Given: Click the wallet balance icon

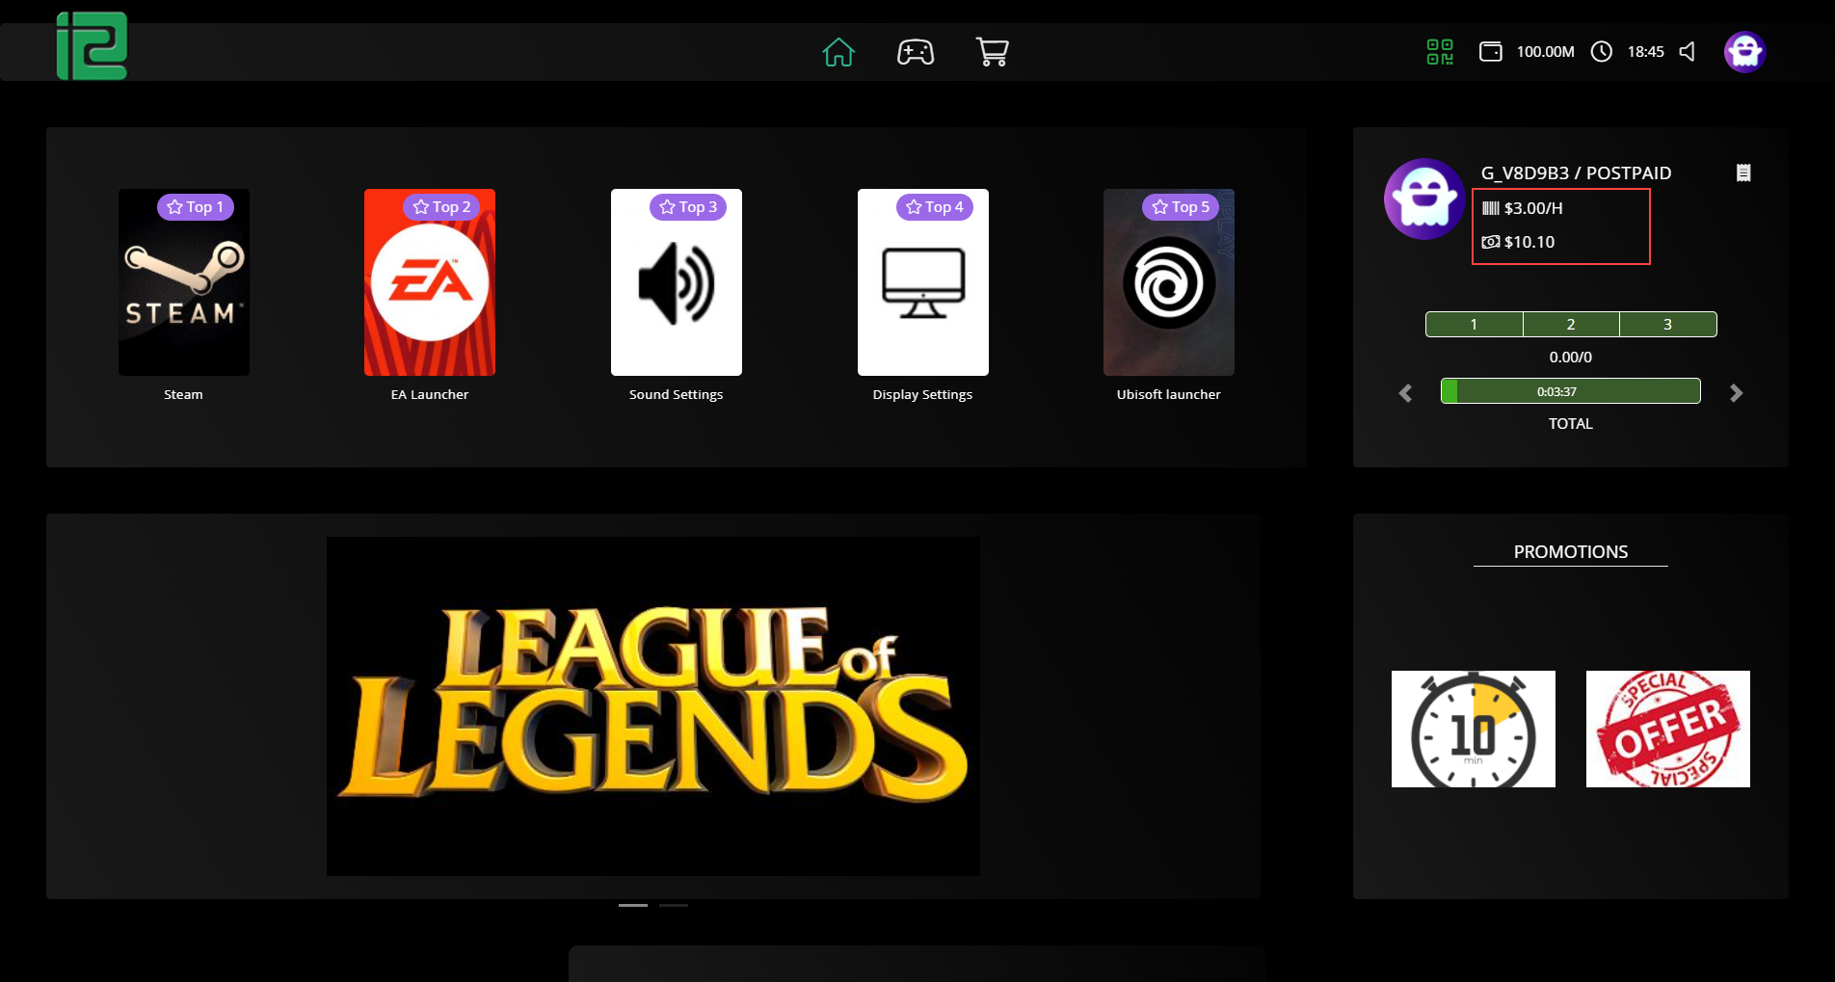Looking at the screenshot, I should [1491, 52].
